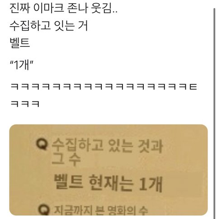Click the question text 수집하고 있는 것과 in photo

pyautogui.click(x=107, y=145)
